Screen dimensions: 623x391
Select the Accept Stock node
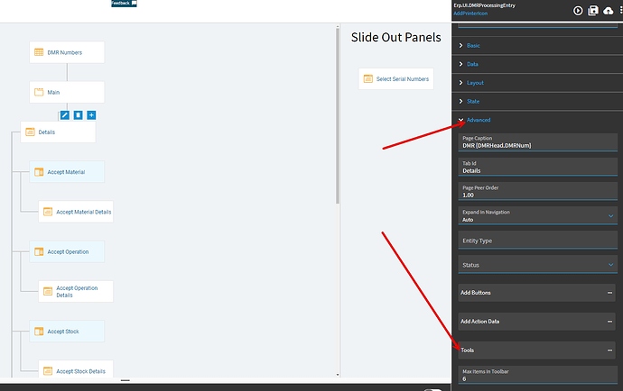[67, 332]
